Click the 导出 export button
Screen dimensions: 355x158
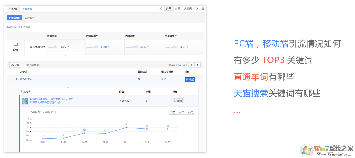point(15,65)
